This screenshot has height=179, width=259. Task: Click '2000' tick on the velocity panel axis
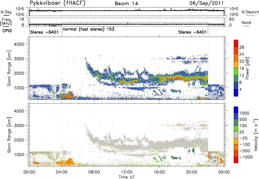tap(19, 140)
